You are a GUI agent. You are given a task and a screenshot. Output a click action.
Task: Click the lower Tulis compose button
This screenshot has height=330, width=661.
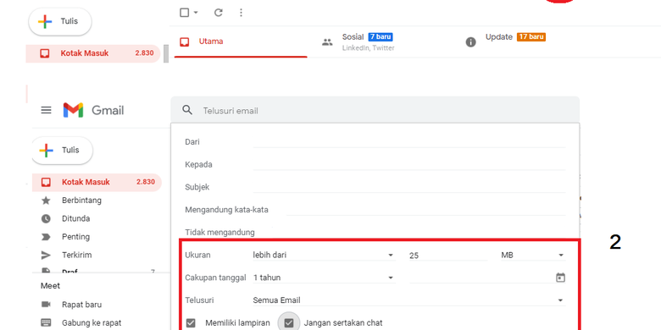coord(62,151)
